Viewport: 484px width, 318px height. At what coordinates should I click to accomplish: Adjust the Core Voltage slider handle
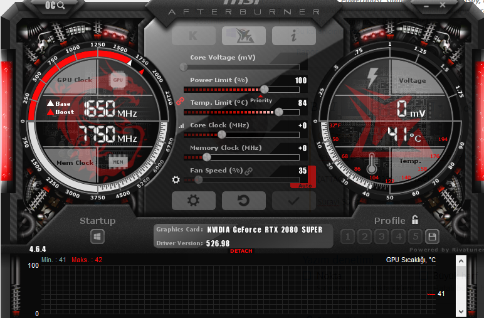pyautogui.click(x=184, y=66)
